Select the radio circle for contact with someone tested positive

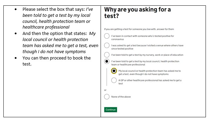[x=107, y=36]
